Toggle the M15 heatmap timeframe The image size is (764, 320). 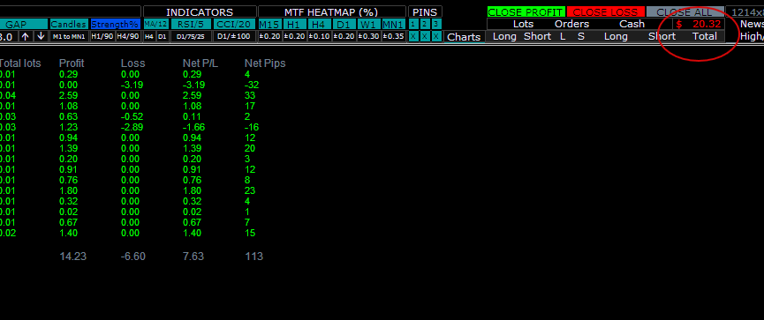[x=269, y=24]
